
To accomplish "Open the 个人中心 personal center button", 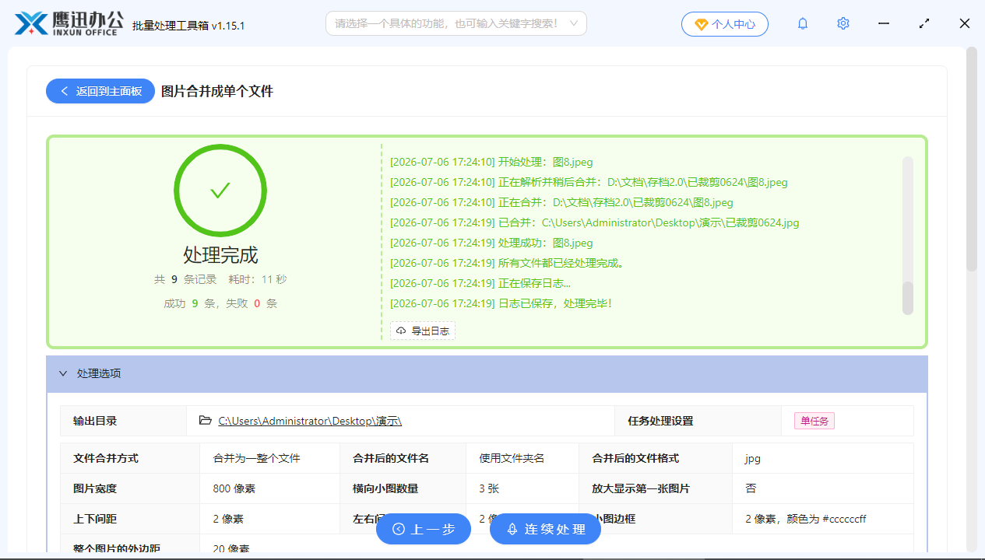I will [725, 24].
